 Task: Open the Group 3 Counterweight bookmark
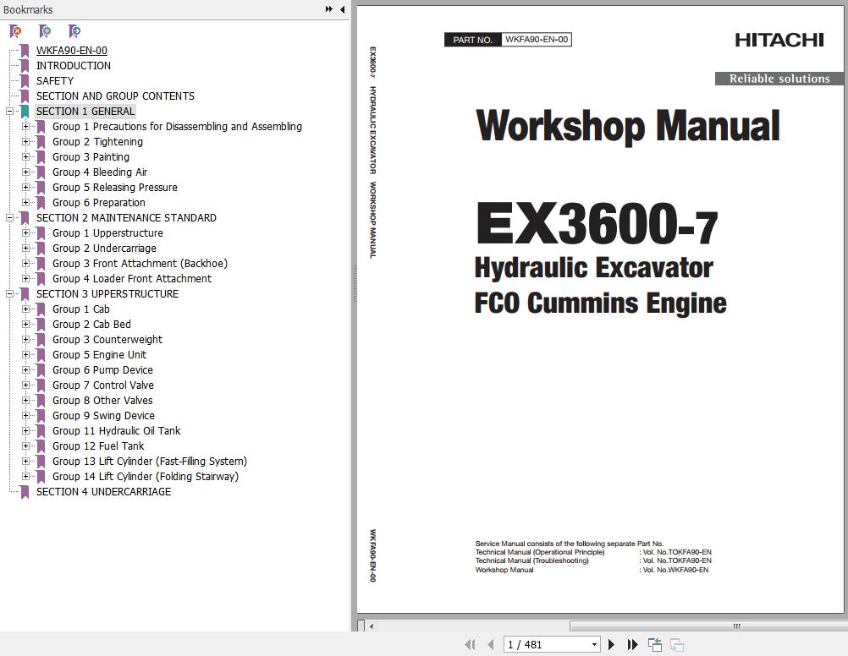pos(107,339)
